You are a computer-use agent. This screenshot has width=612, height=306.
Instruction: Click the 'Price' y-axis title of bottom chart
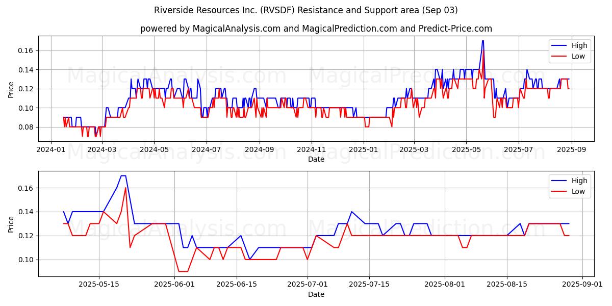tap(11, 224)
